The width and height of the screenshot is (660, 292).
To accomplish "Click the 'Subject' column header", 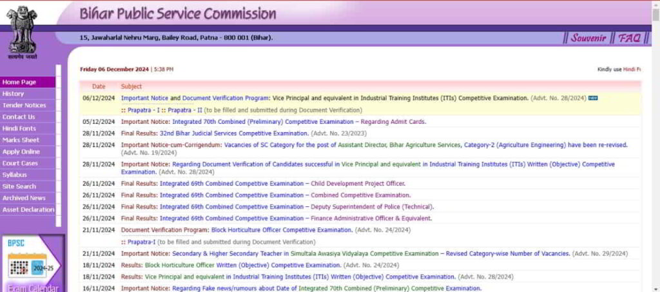I will pyautogui.click(x=131, y=86).
